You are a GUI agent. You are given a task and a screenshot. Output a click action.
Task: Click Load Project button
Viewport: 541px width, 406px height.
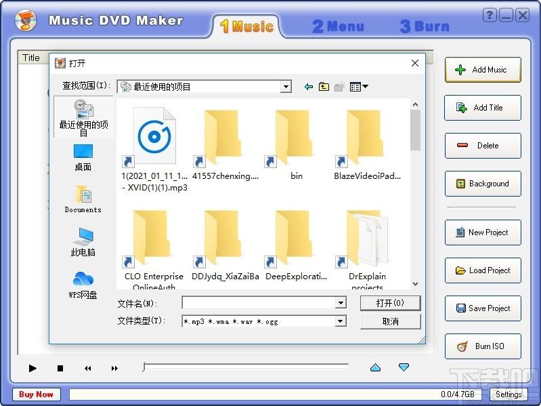[x=483, y=270]
